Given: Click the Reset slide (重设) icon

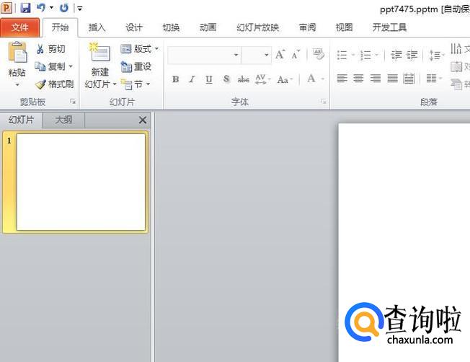Looking at the screenshot, I should (x=127, y=66).
